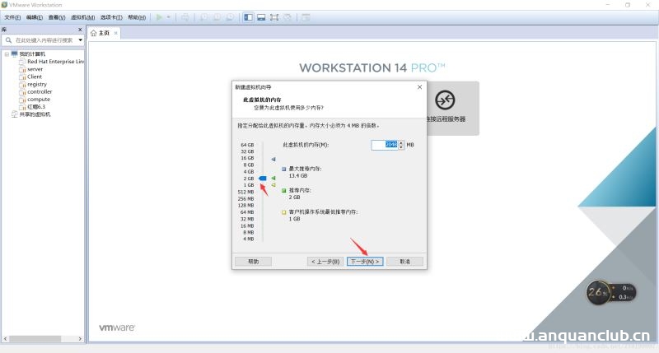Click the 4 MB slider label
The height and width of the screenshot is (353, 659).
[x=249, y=239]
